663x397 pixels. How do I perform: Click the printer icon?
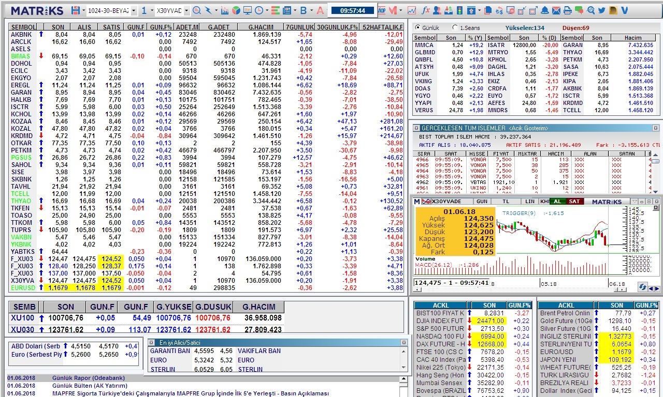567,10
